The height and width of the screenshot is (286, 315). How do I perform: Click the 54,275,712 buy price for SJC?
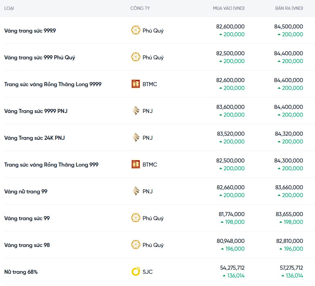[x=232, y=268]
